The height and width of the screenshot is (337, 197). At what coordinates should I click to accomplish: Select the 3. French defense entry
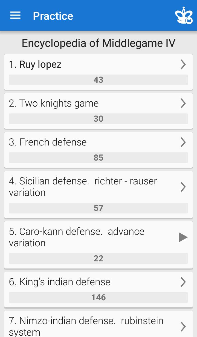pos(48,142)
